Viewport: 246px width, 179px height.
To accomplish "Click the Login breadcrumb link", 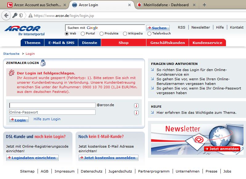I will click(30, 54).
